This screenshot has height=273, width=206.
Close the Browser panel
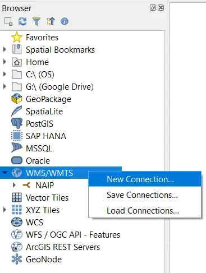click(x=161, y=8)
